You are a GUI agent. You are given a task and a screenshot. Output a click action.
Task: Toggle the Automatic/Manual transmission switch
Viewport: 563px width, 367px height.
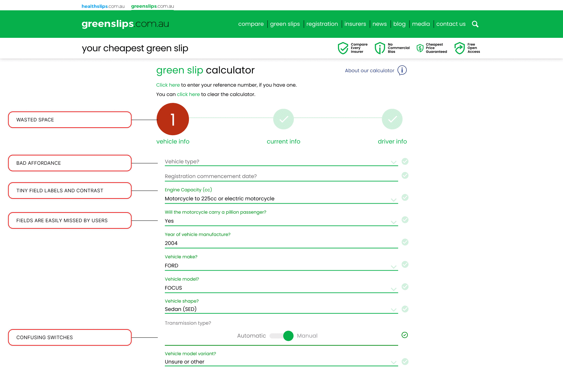coord(281,336)
